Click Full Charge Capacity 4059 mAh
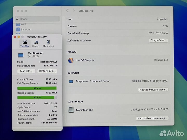 [51, 83]
